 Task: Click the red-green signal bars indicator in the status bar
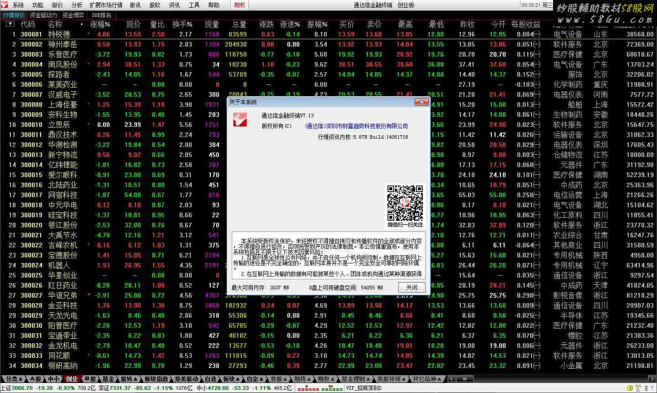pyautogui.click(x=319, y=388)
